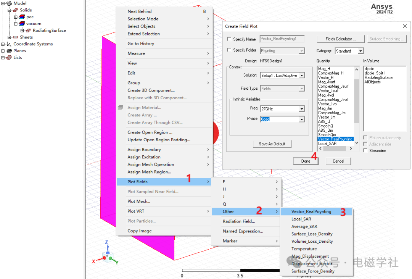Enable the Specify Name checkbox

(229, 39)
